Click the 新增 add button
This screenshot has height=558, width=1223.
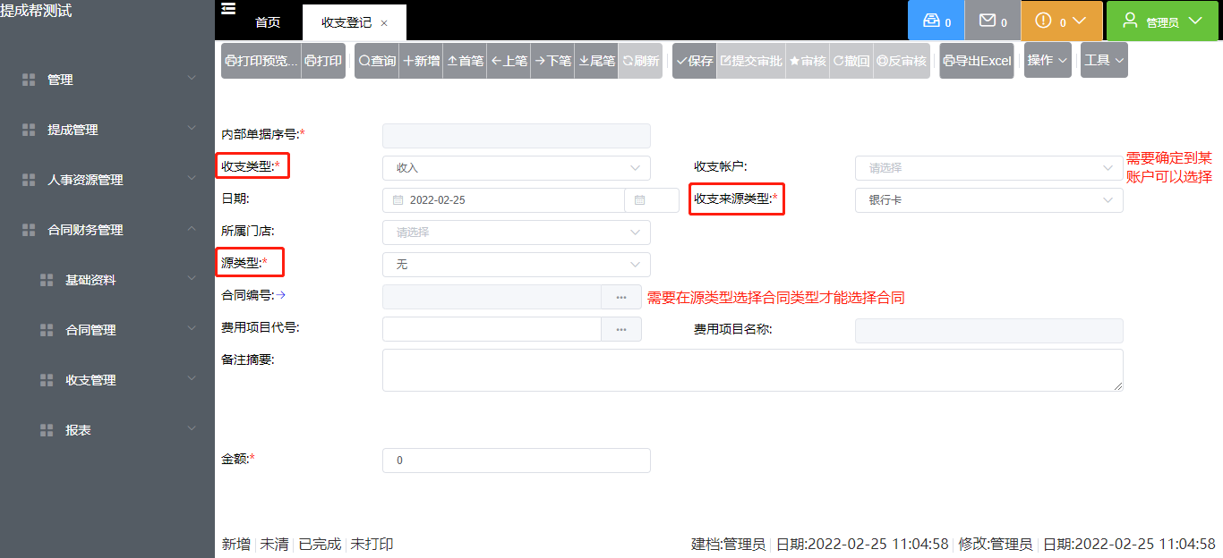pyautogui.click(x=421, y=61)
